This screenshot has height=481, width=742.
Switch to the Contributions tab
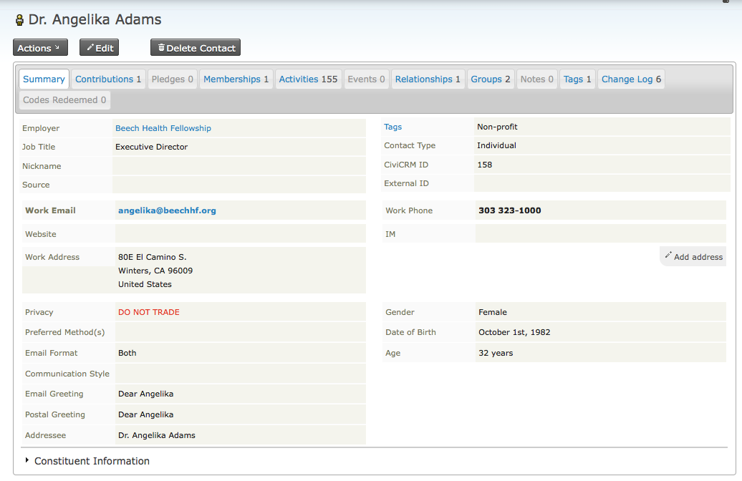(x=108, y=79)
